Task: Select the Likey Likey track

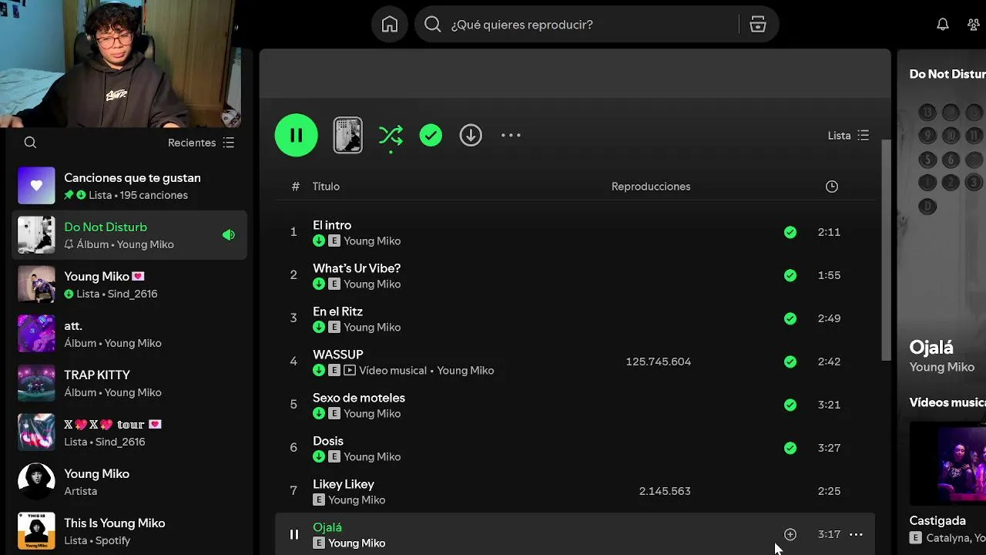Action: (x=344, y=484)
